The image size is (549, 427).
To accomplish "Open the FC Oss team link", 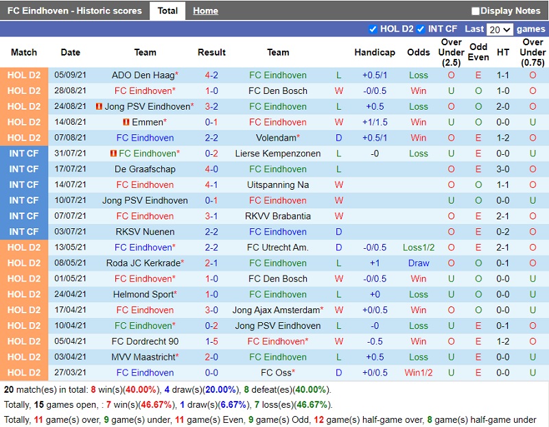I will (276, 373).
